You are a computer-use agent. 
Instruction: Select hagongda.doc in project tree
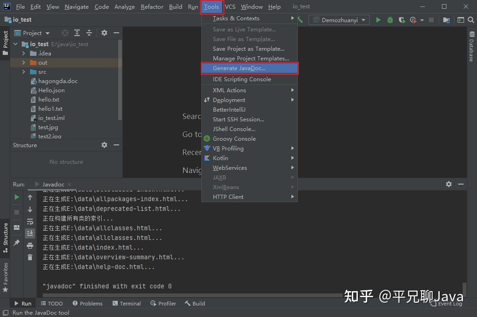[58, 81]
